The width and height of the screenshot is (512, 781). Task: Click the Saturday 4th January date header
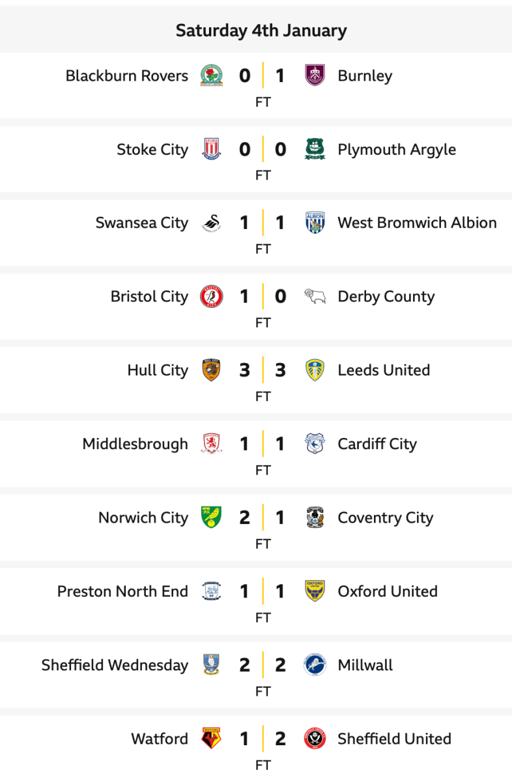pyautogui.click(x=261, y=31)
